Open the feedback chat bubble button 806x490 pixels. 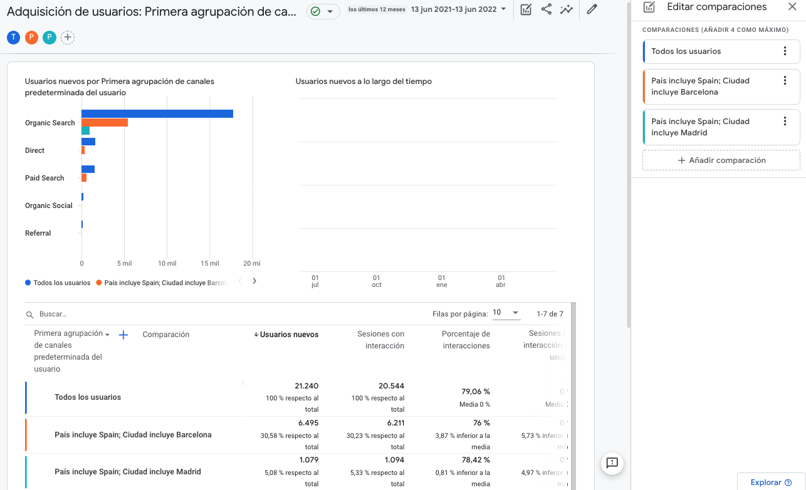612,463
